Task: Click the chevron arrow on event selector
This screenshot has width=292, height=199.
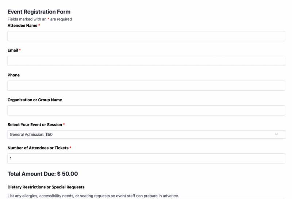Action: (x=276, y=134)
